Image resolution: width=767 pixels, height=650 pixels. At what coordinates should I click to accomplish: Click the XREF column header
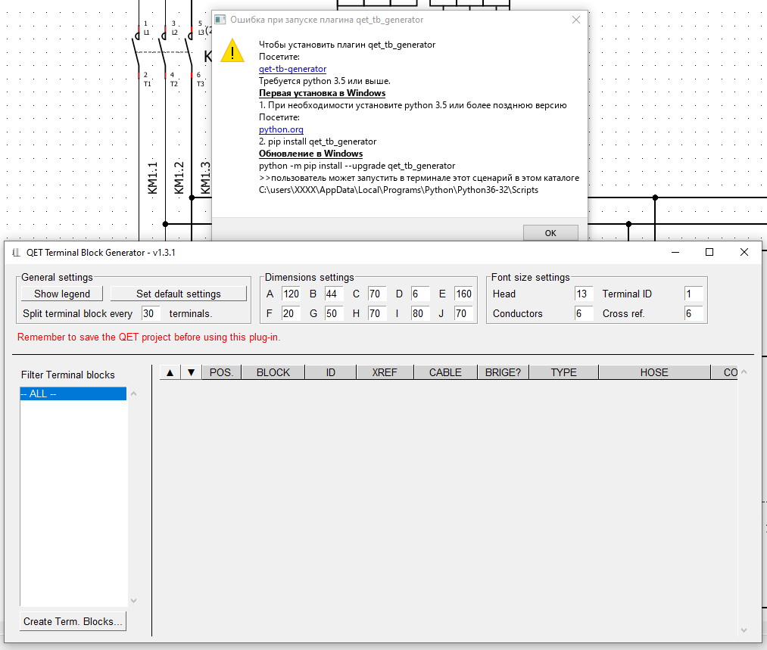[384, 372]
